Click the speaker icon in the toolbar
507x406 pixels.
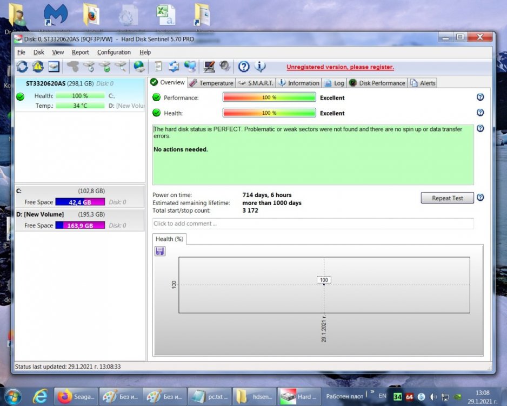coord(225,67)
